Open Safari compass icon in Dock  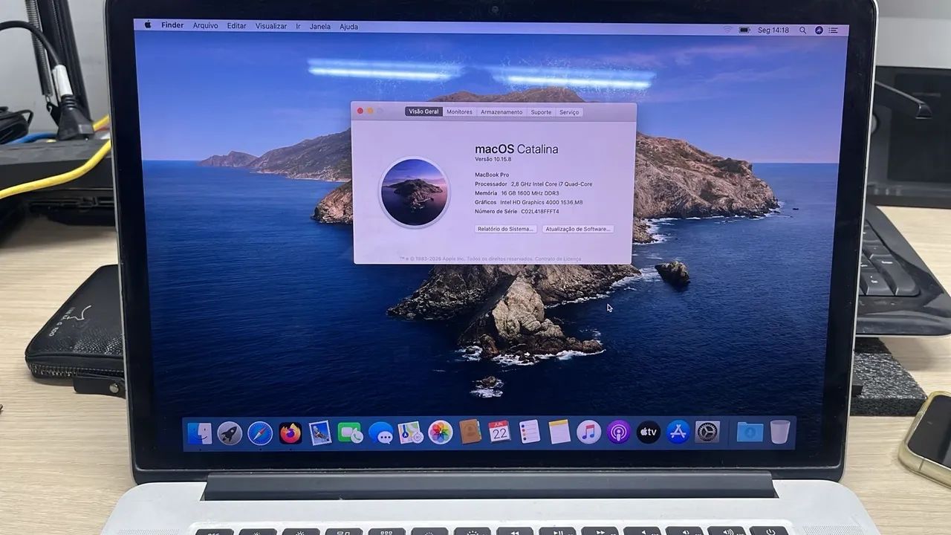[260, 432]
